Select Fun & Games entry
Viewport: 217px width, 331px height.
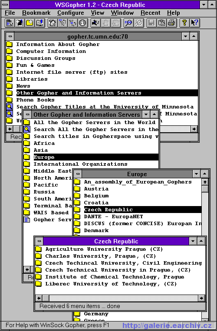pos(36,65)
